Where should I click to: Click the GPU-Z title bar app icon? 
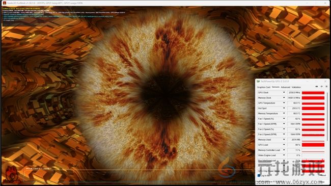click(x=258, y=82)
